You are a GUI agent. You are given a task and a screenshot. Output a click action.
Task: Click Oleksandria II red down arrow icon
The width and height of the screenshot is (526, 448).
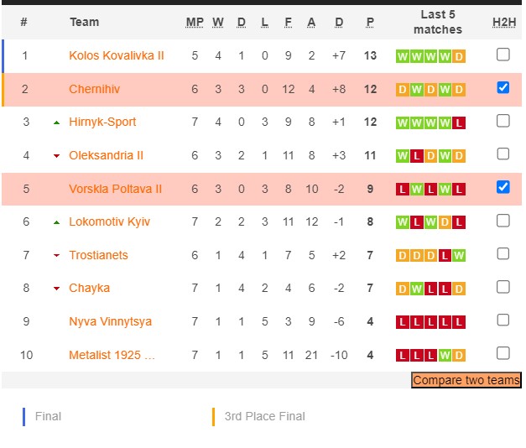[x=56, y=156]
